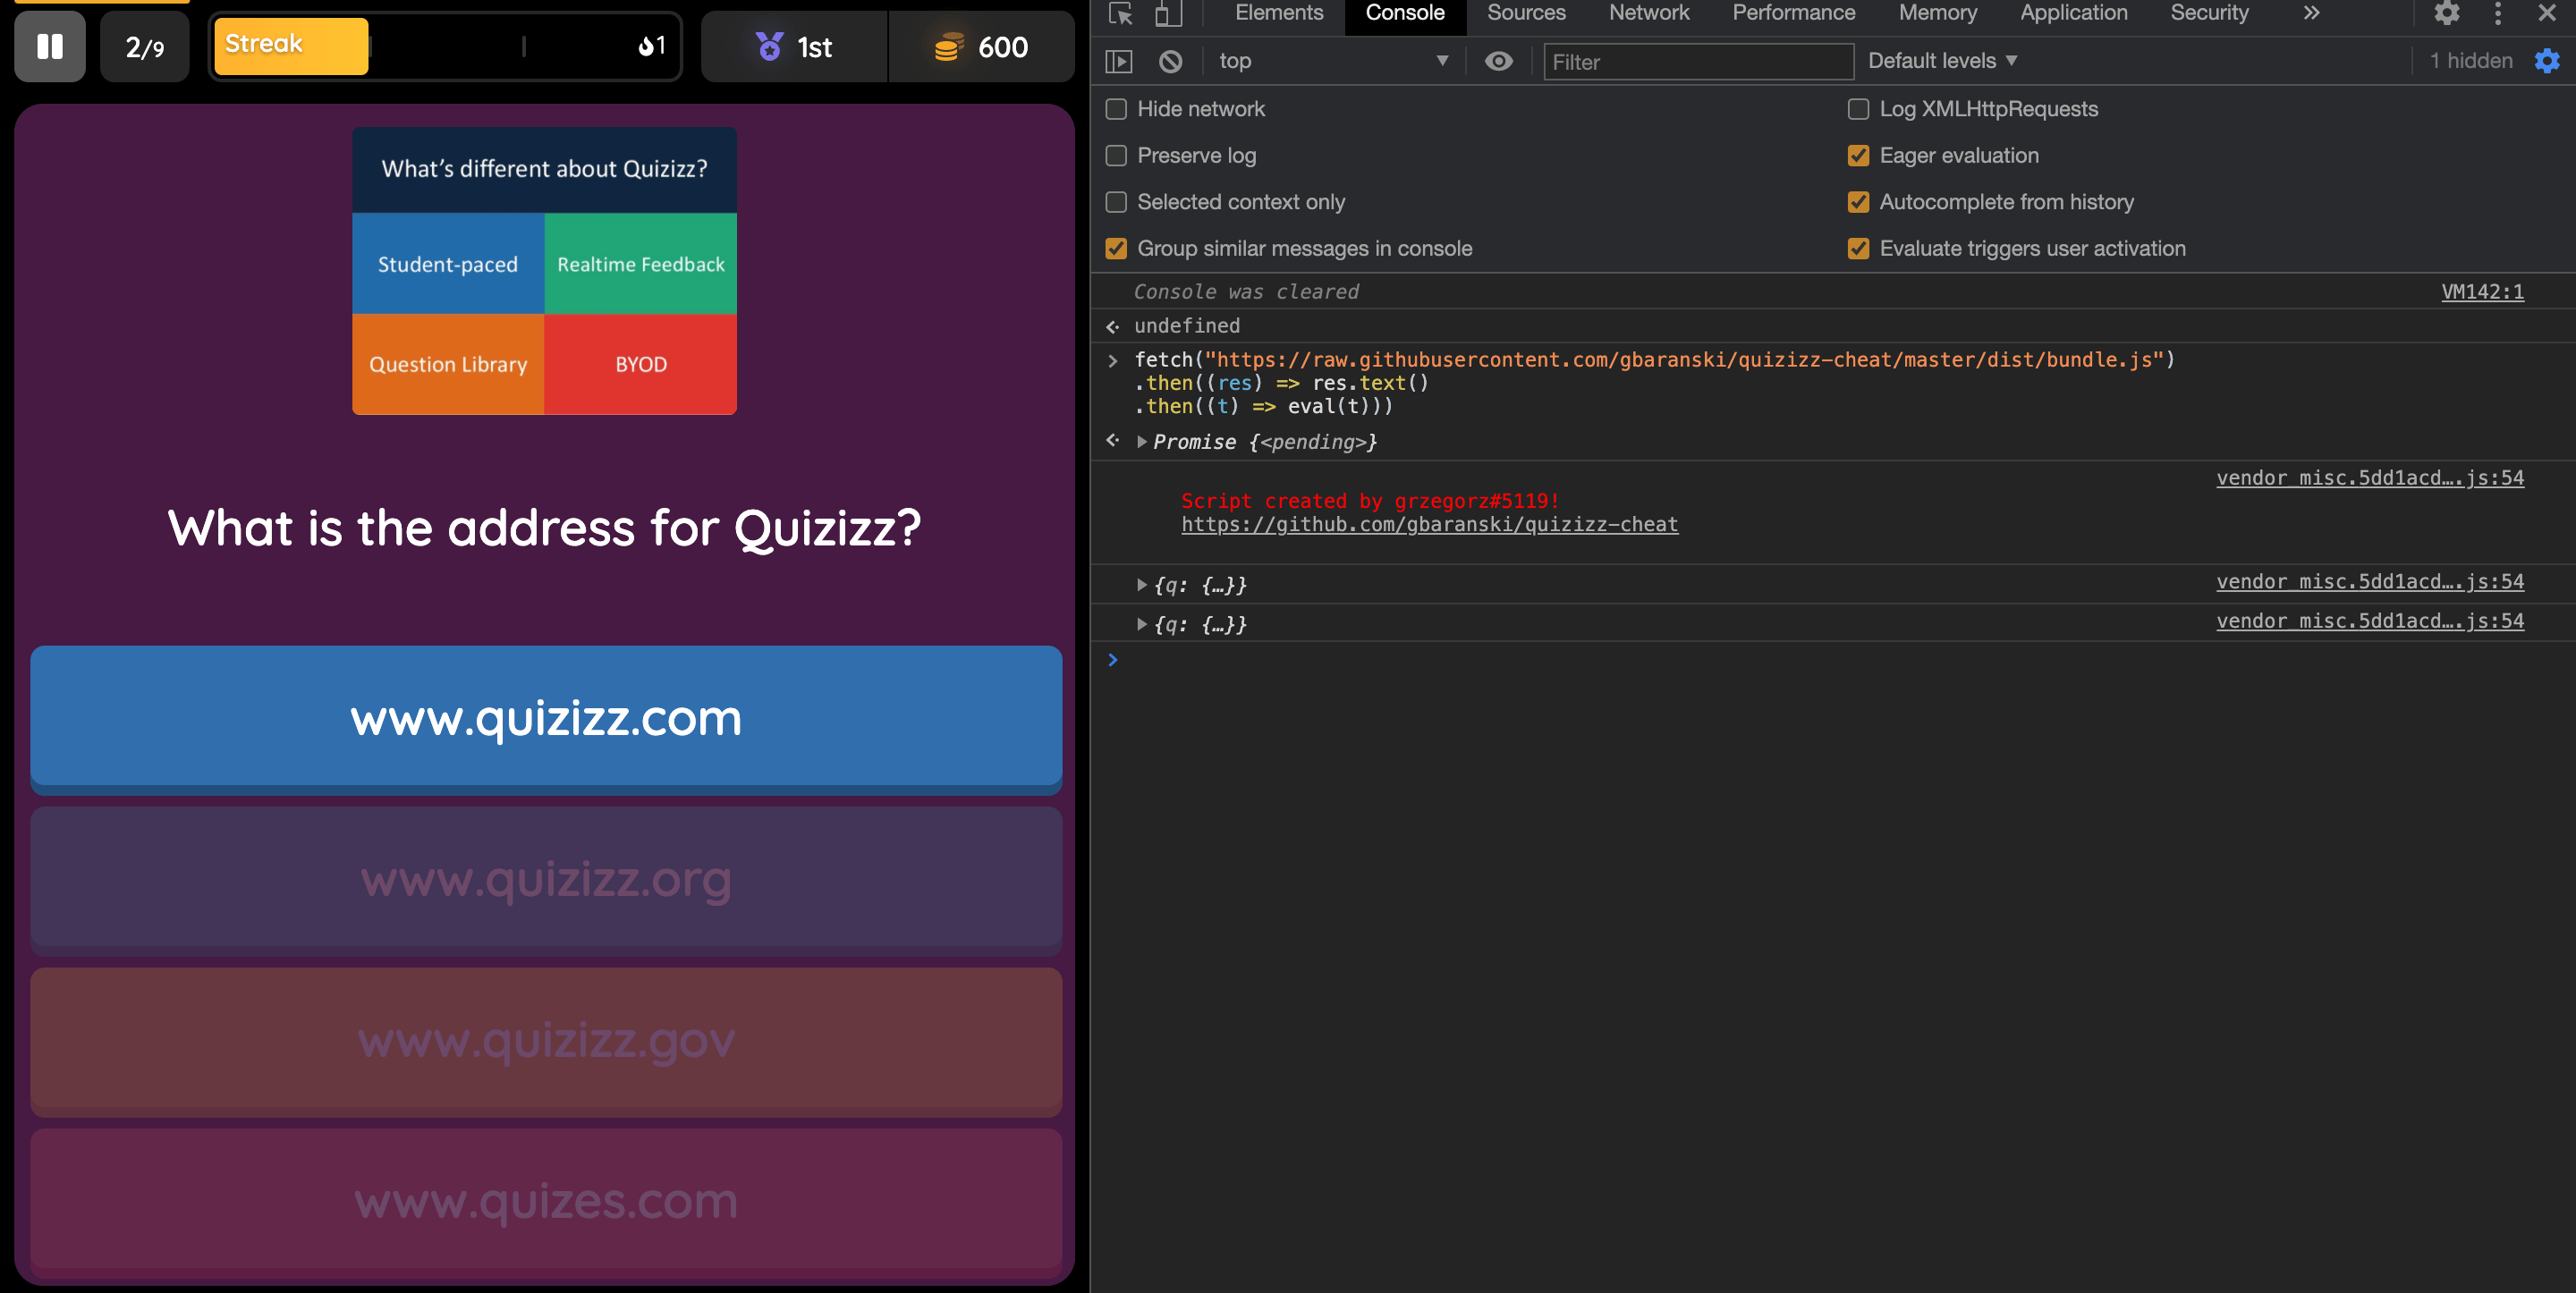The width and height of the screenshot is (2576, 1293).
Task: Open the DevTools three-dot menu
Action: (2497, 14)
